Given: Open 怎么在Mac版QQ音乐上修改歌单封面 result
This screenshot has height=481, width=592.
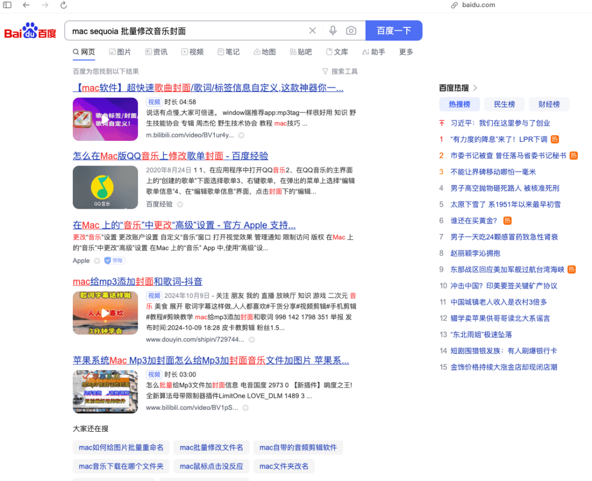Looking at the screenshot, I should pos(170,156).
